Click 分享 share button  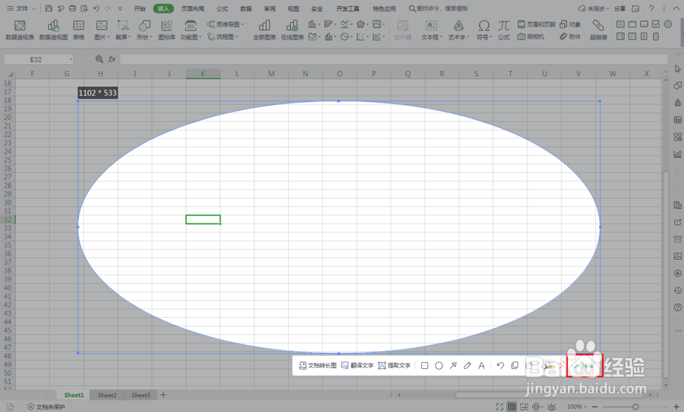(x=620, y=8)
